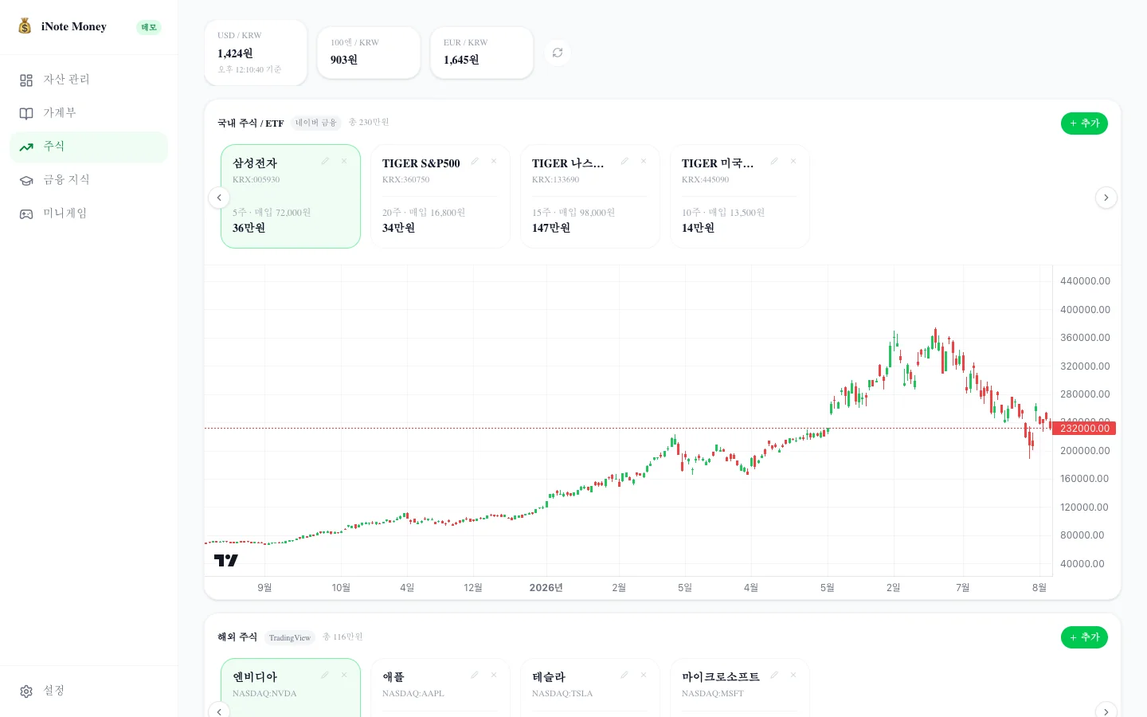The image size is (1147, 717).
Task: Go to 가계부 in the sidebar
Action: point(88,113)
